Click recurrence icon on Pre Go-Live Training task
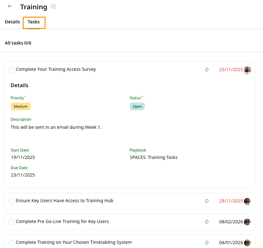Screen dimensions: 263x248 pos(207,222)
